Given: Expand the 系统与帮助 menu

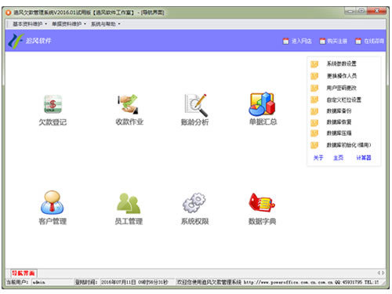Looking at the screenshot, I should pyautogui.click(x=105, y=24).
